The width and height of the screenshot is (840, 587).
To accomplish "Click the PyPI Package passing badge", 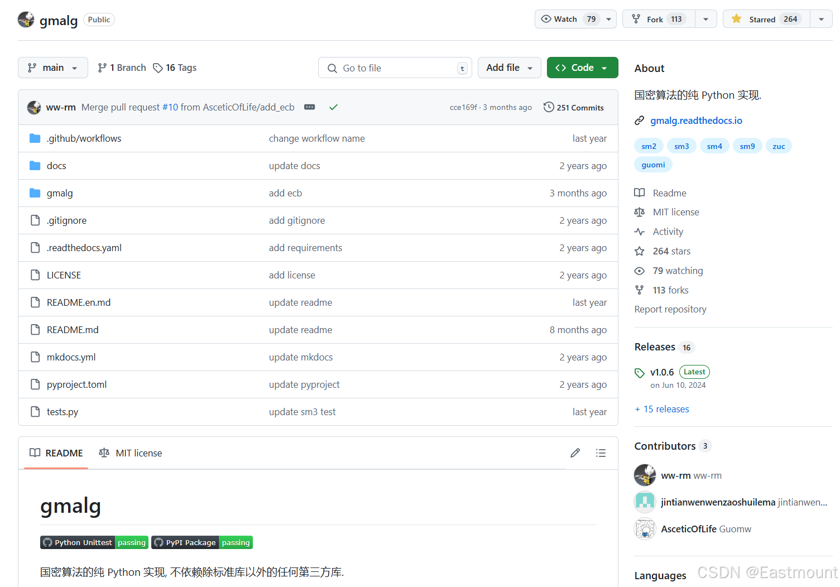I will [x=202, y=542].
